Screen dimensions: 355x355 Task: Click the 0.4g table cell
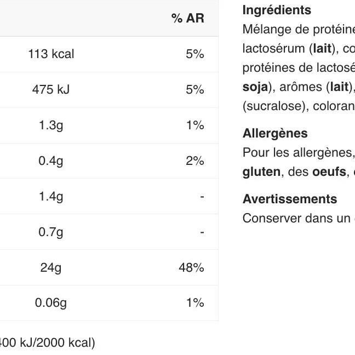pyautogui.click(x=51, y=161)
